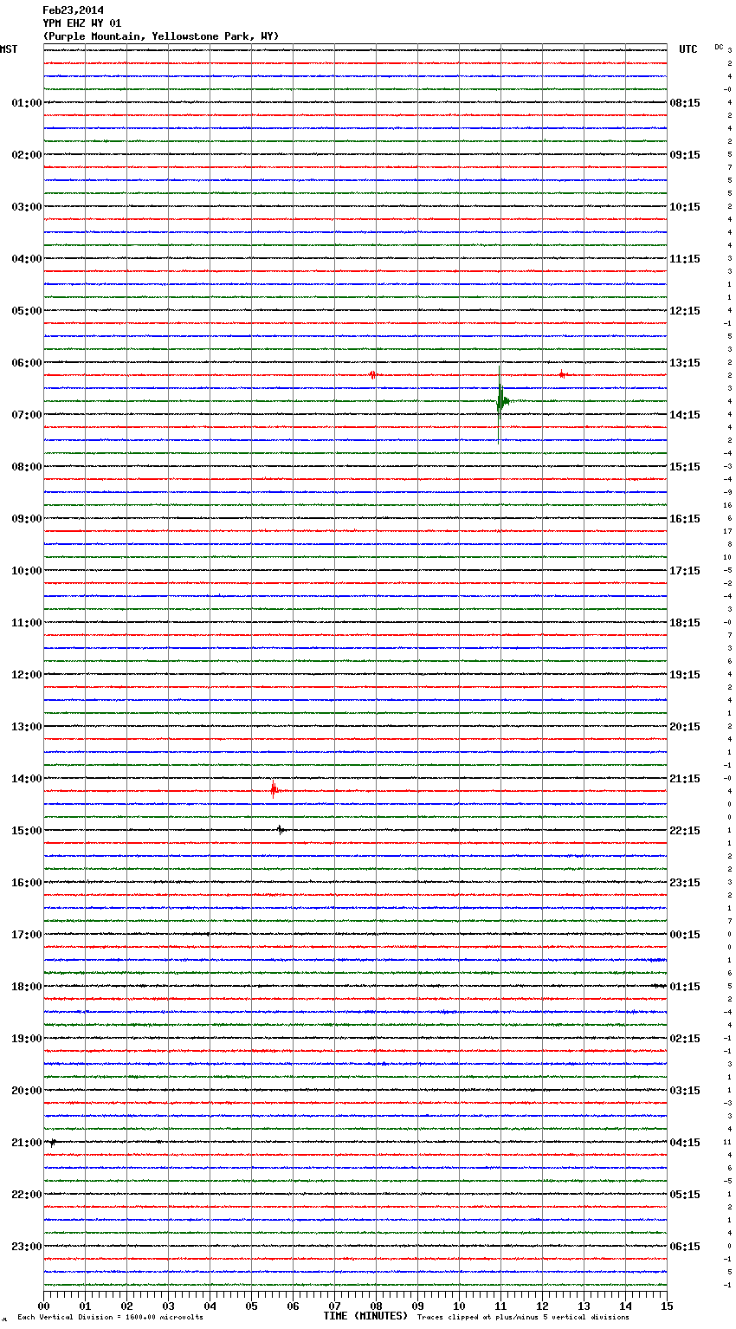Click the traces clipped footnote text
The width and height of the screenshot is (736, 1329).
point(523,1318)
